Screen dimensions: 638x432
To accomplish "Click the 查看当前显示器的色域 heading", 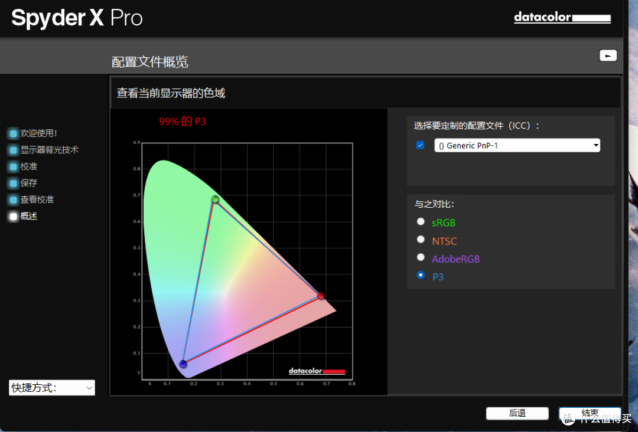I will 171,93.
